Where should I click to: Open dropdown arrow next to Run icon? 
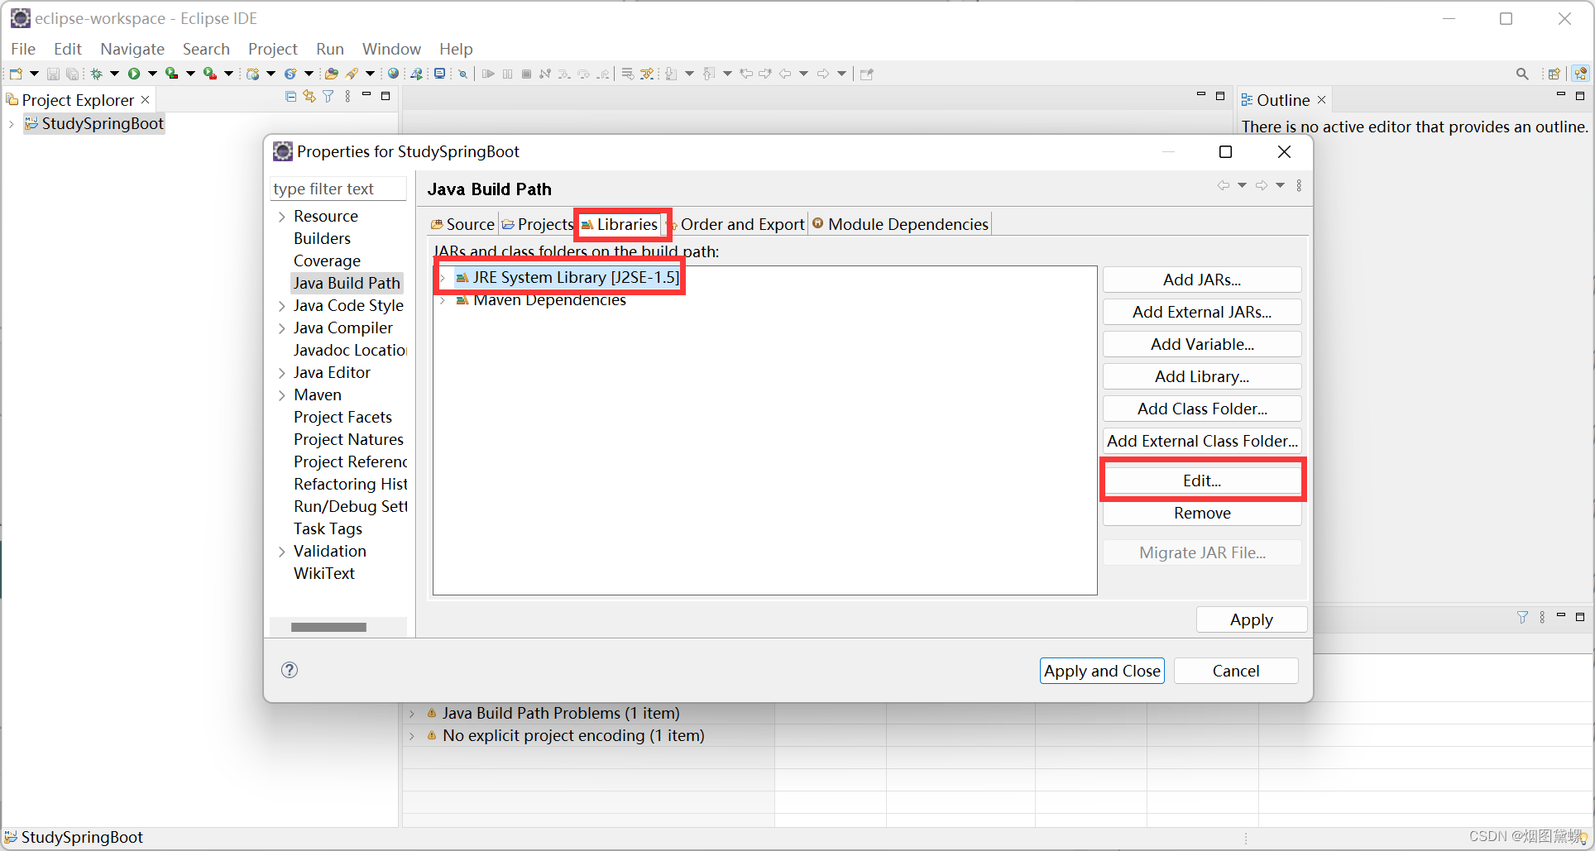152,74
